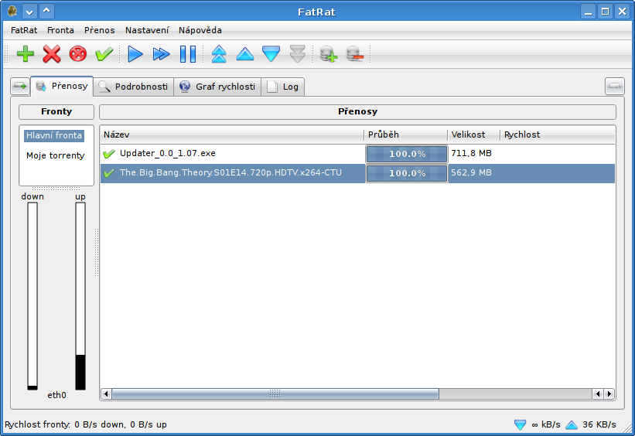Click the FatRat app icon in title bar
Image resolution: width=635 pixels, height=436 pixels.
coord(12,11)
